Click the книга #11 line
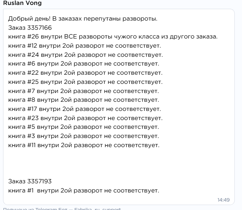This screenshot has height=210, width=242. click(x=84, y=145)
